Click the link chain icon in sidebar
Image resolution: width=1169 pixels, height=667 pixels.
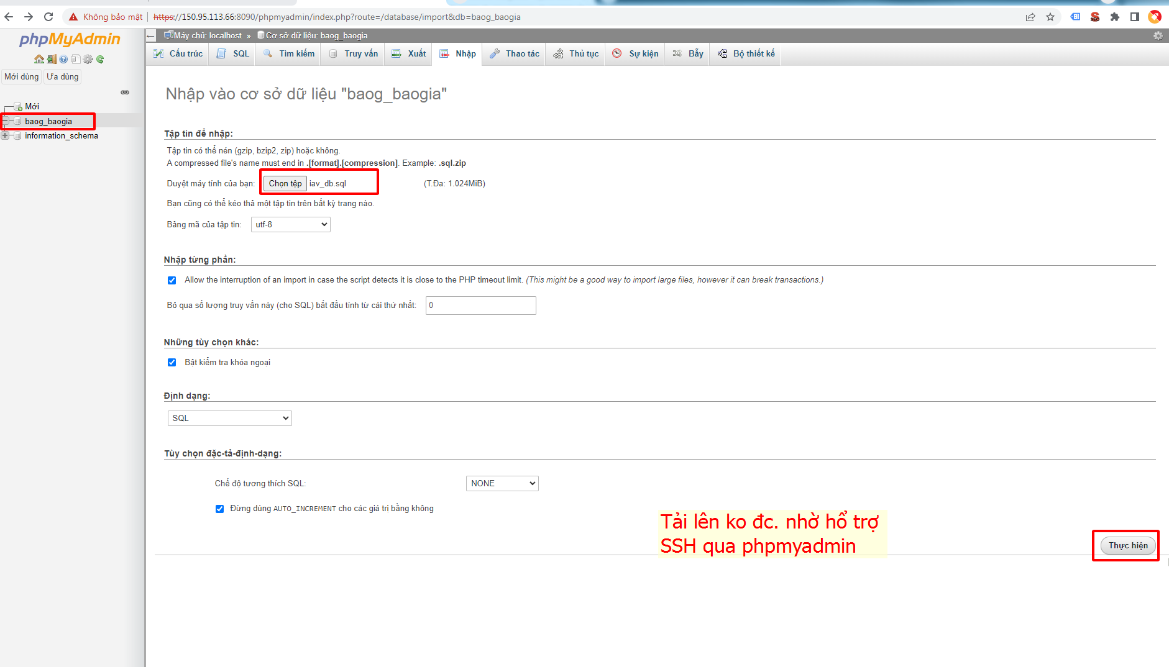tap(125, 92)
